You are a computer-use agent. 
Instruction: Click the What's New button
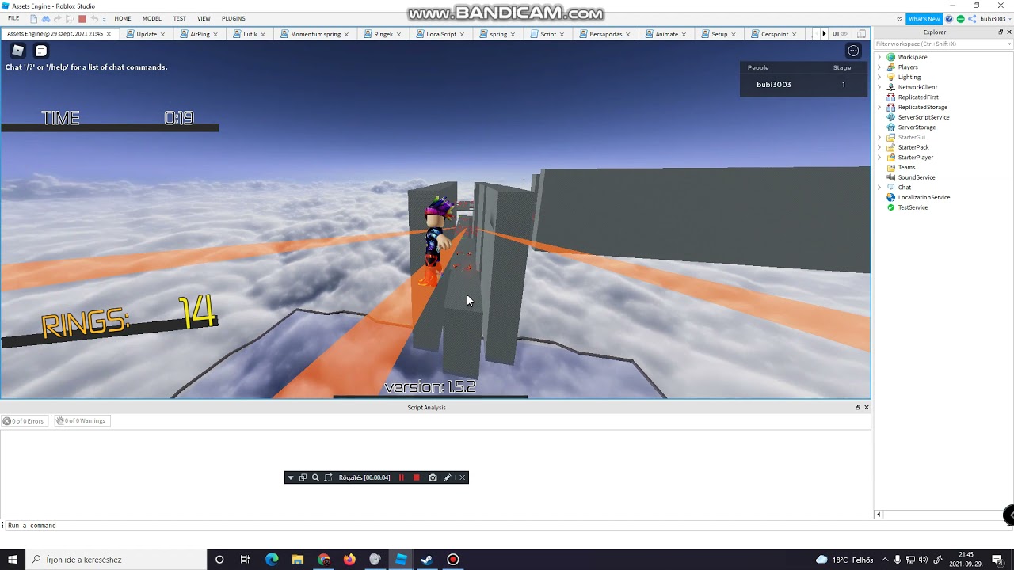pos(924,19)
